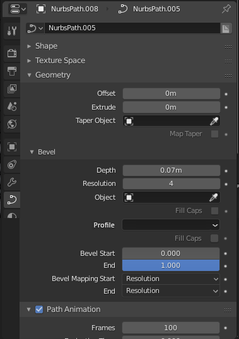The width and height of the screenshot is (239, 339).
Task: Open the Object properties tab
Action: [x=12, y=147]
